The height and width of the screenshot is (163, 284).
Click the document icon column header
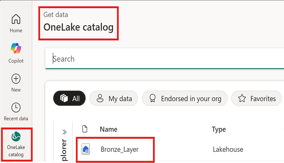point(85,129)
